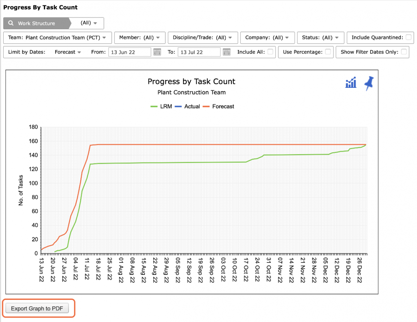Click the blue pin icon
Viewport: 417px width, 322px height.
click(x=369, y=83)
